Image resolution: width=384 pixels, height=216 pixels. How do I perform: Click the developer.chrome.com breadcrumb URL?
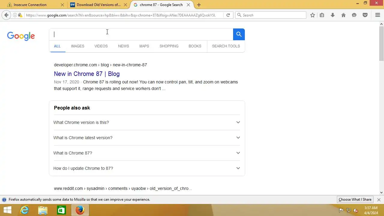point(100,65)
